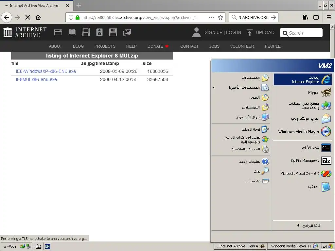Bookmark this page with the star icon
Viewport: 335px width, 251px height.
point(220,17)
